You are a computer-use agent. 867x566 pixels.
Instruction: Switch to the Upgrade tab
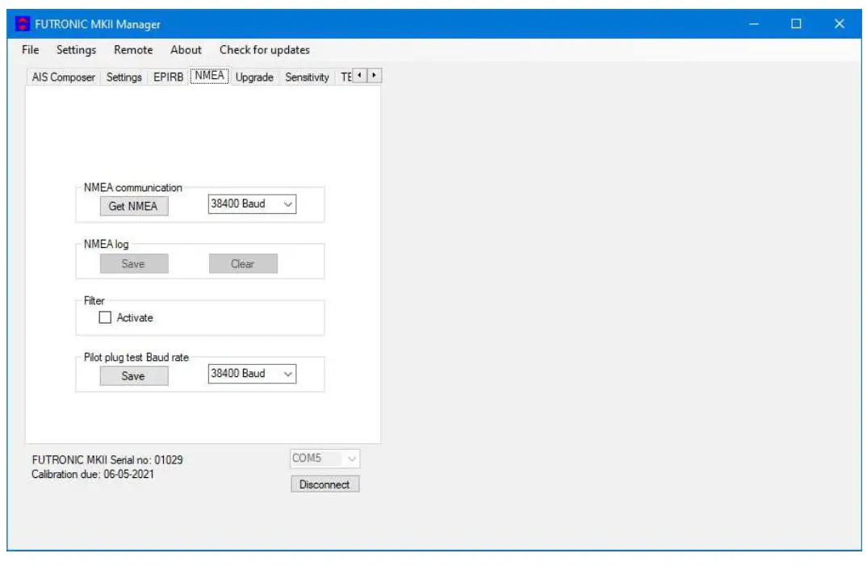click(254, 77)
